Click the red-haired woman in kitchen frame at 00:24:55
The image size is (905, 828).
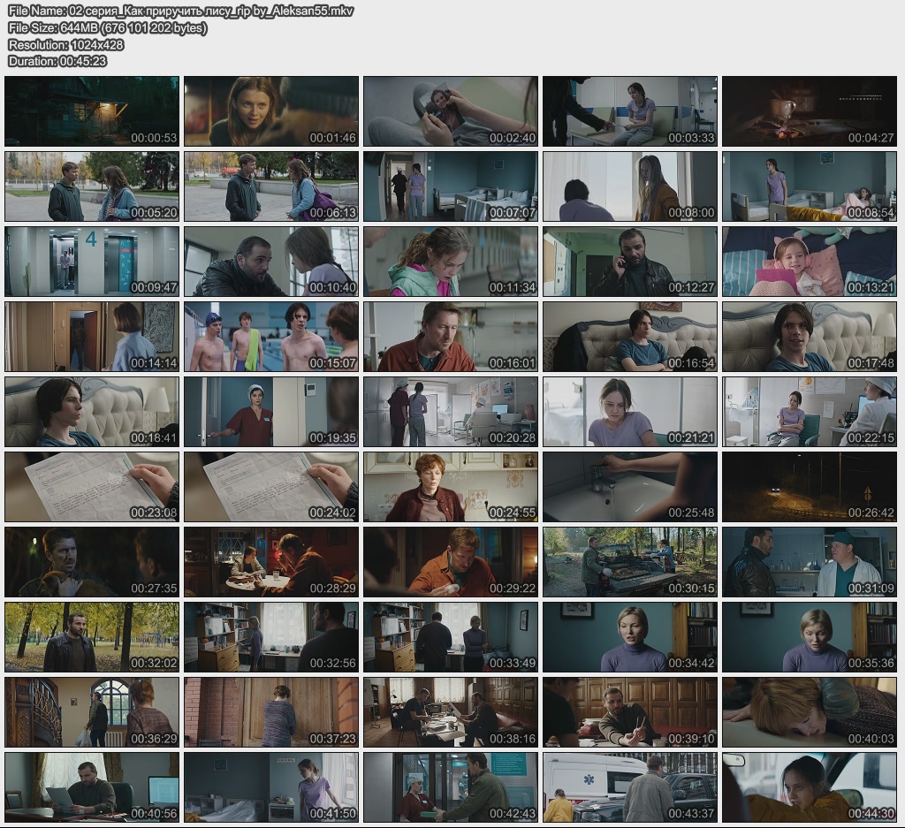coord(450,487)
